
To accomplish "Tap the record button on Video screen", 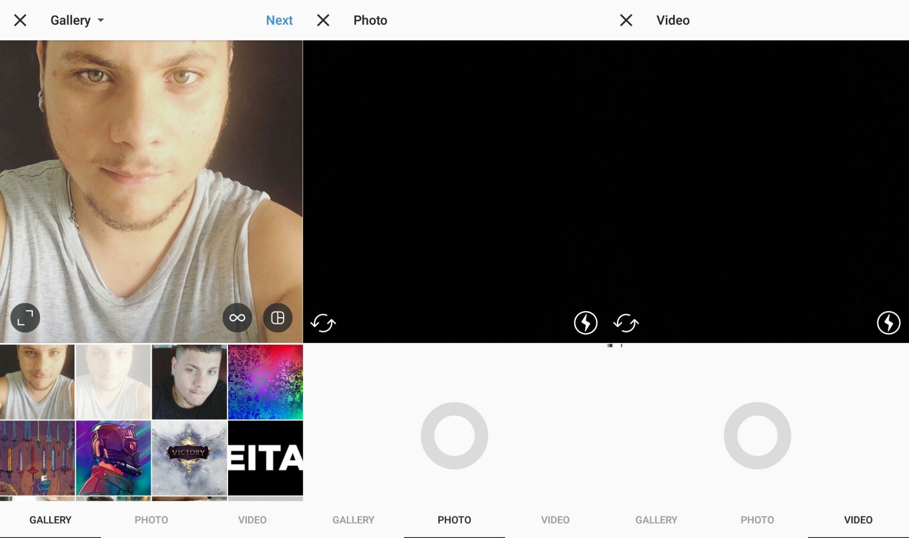I will pos(757,436).
